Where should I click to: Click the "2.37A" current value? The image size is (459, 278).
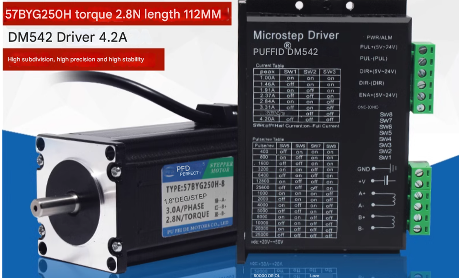click(267, 96)
